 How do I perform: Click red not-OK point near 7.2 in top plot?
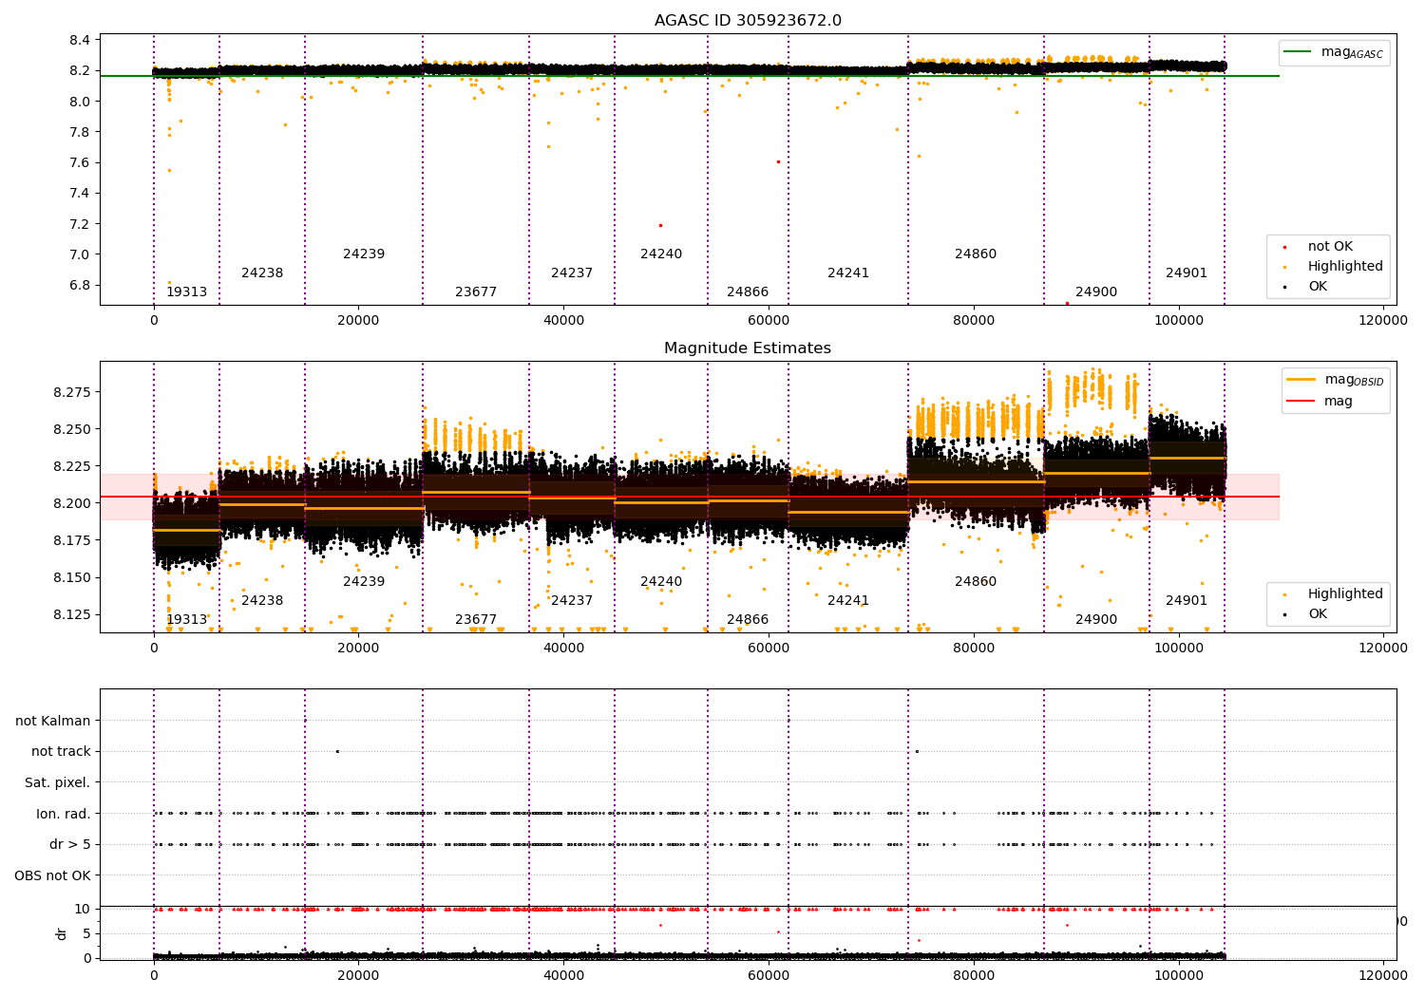(x=660, y=225)
